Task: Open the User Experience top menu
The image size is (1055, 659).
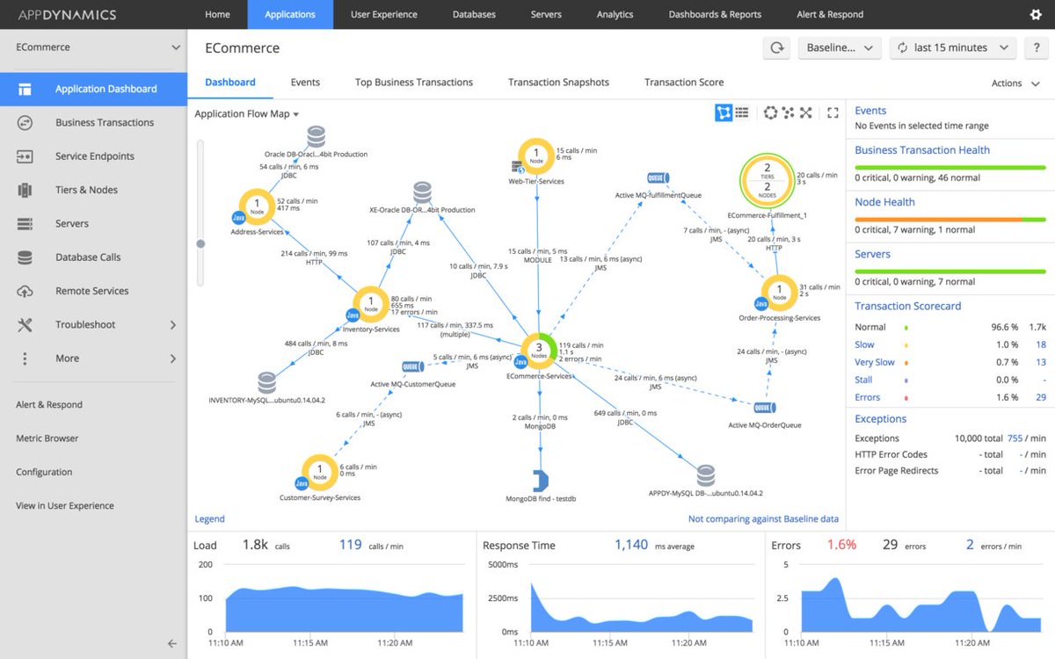Action: pos(383,14)
